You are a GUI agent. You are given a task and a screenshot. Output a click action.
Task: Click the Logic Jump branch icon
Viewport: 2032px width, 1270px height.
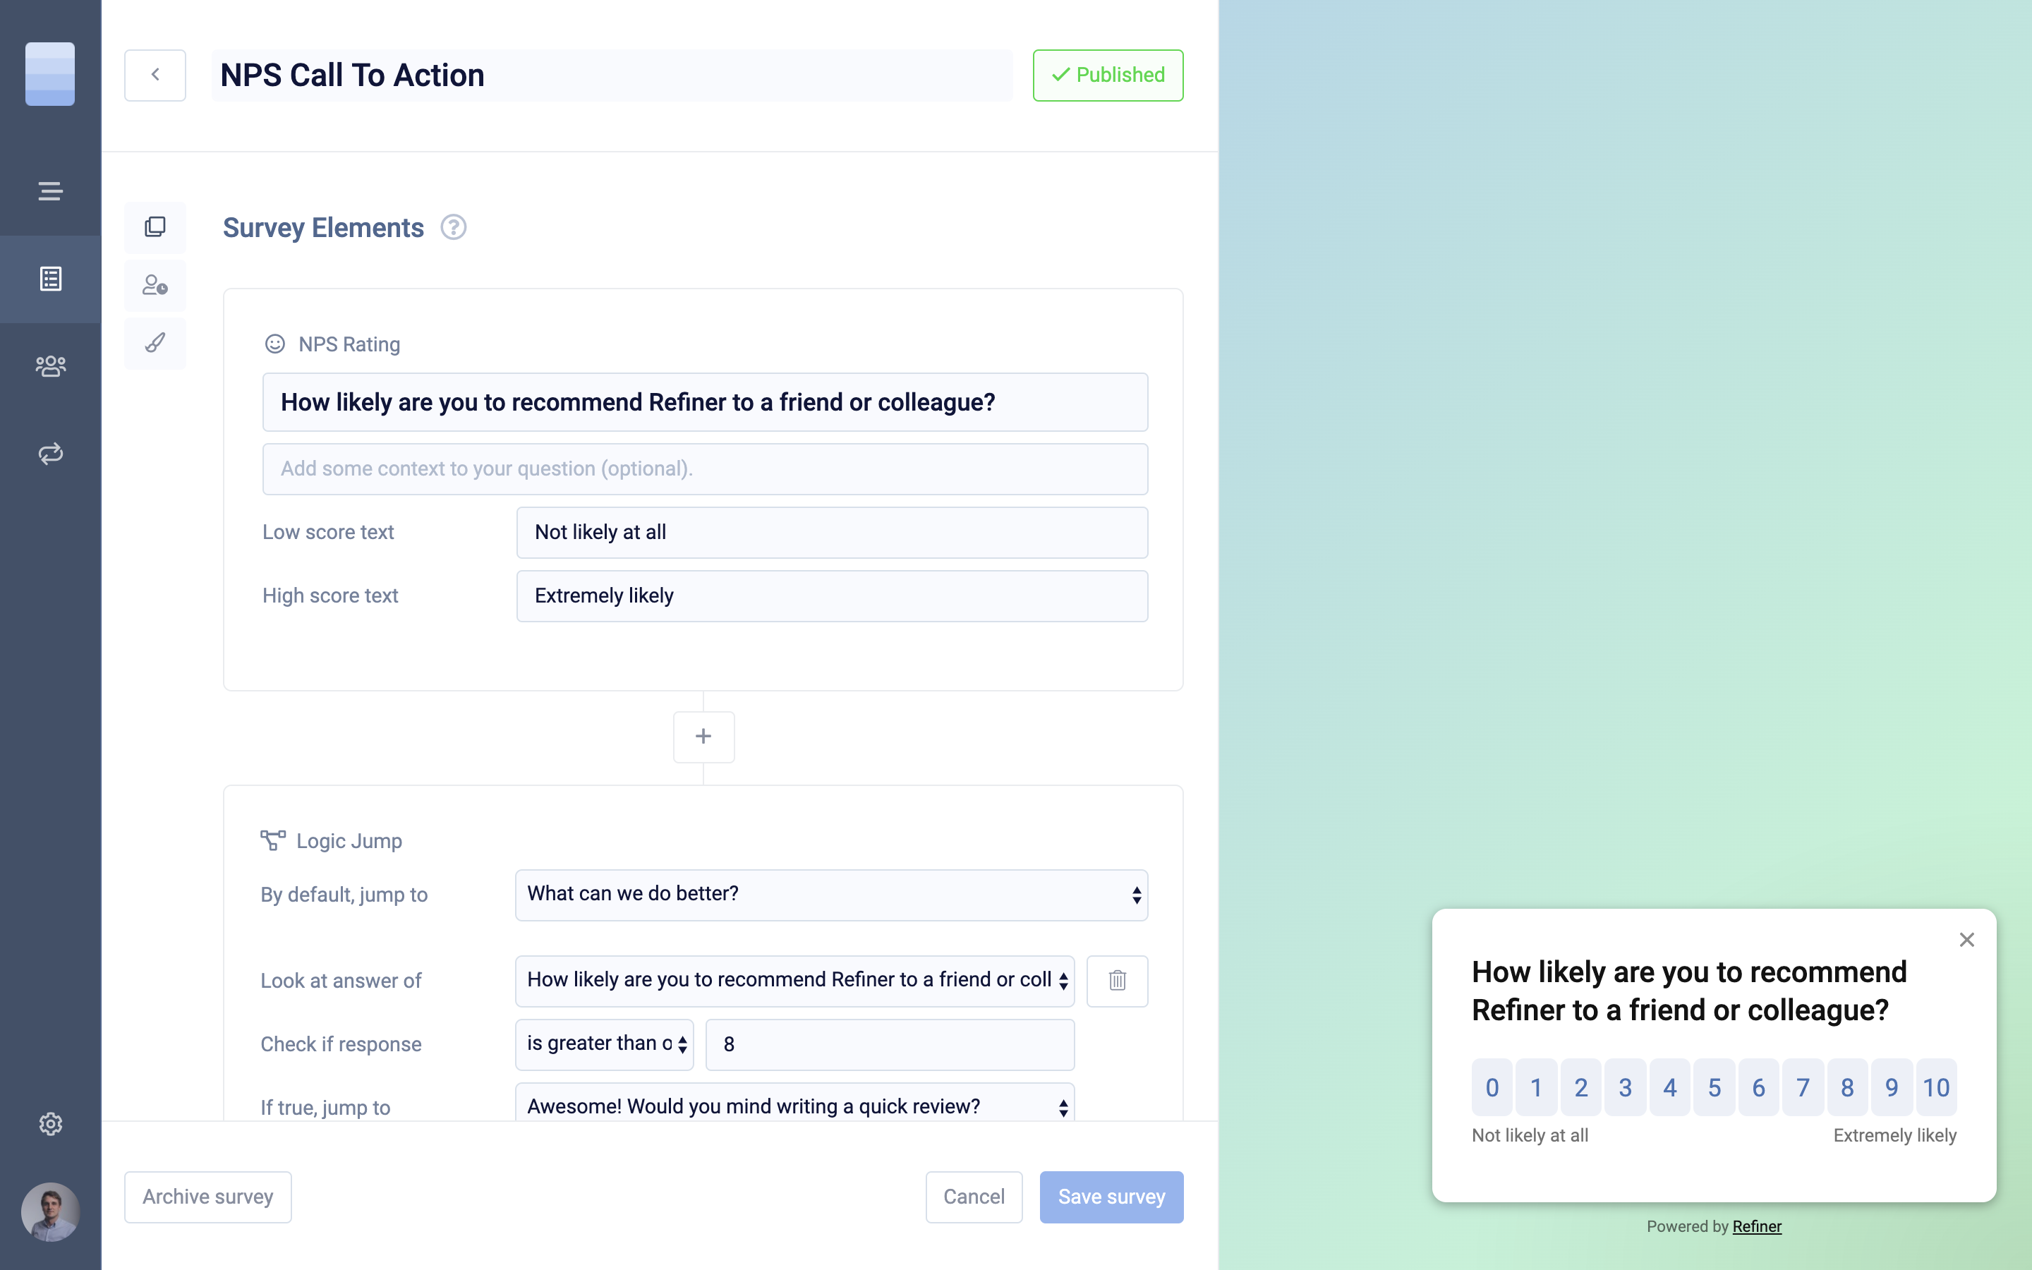[x=272, y=840]
